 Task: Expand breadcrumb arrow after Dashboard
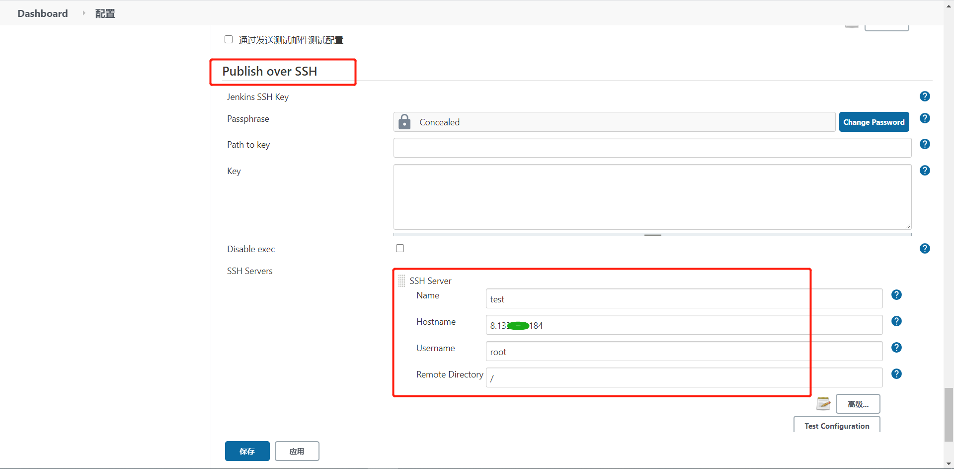(83, 13)
